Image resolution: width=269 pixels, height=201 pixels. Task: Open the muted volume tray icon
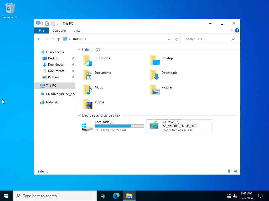235,196
